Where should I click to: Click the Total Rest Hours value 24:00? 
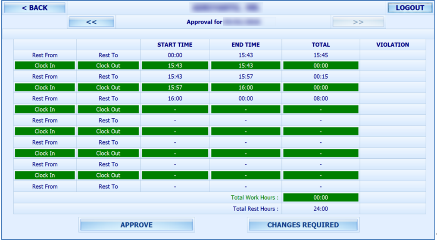click(321, 209)
